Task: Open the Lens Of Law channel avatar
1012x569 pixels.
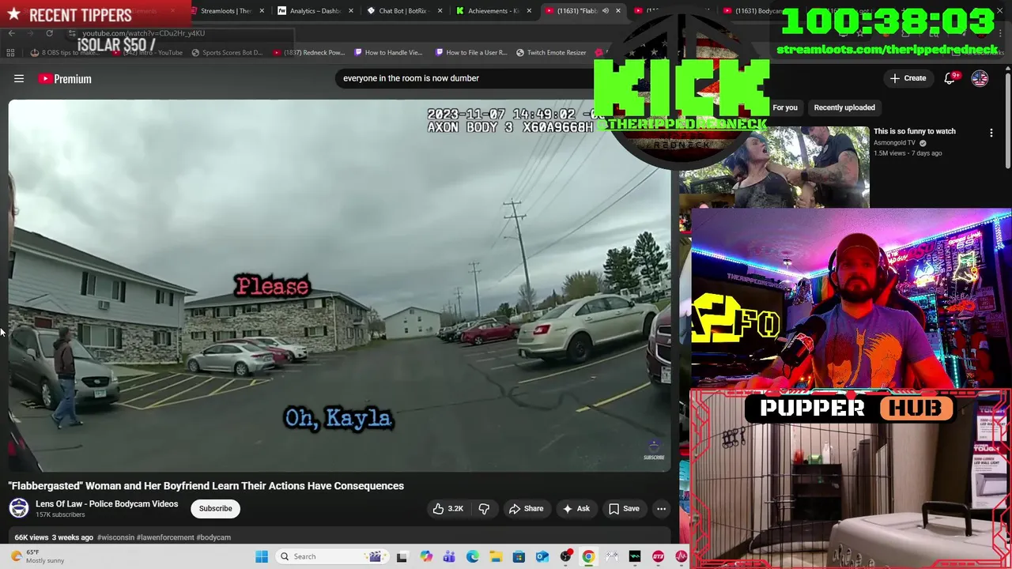Action: (x=19, y=508)
